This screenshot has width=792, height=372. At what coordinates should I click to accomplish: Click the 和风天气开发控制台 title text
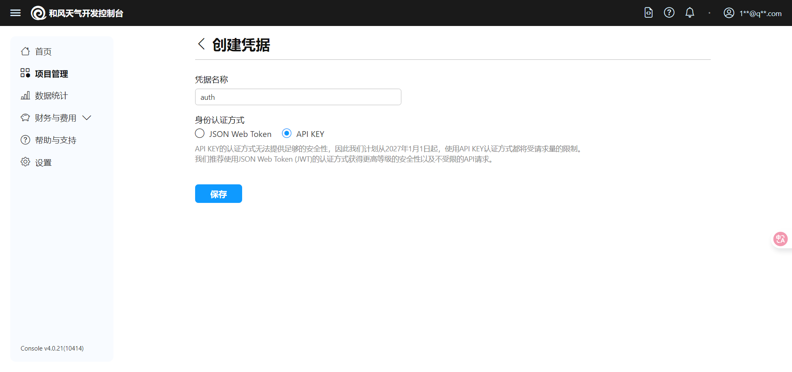pyautogui.click(x=86, y=14)
